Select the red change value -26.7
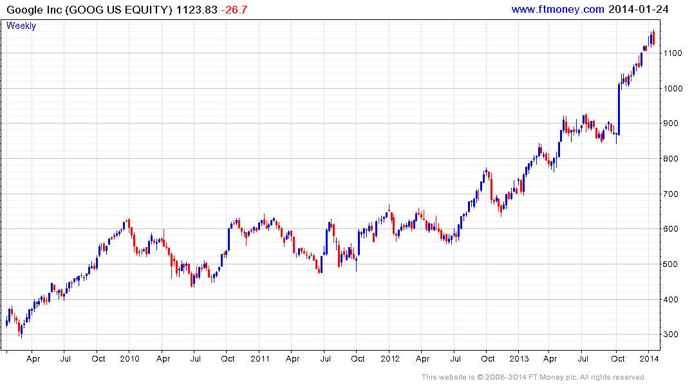This screenshot has width=692, height=386. pos(234,10)
